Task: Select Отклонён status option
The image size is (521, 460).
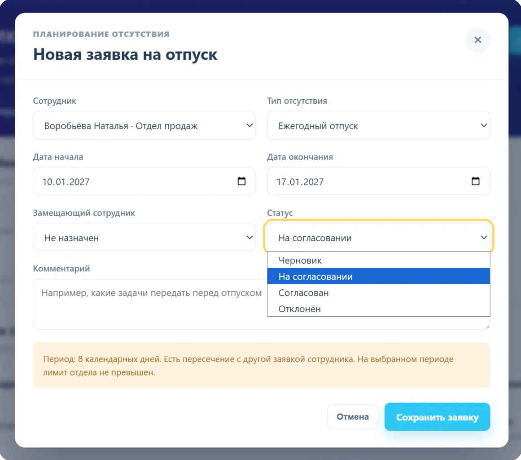Action: 378,309
